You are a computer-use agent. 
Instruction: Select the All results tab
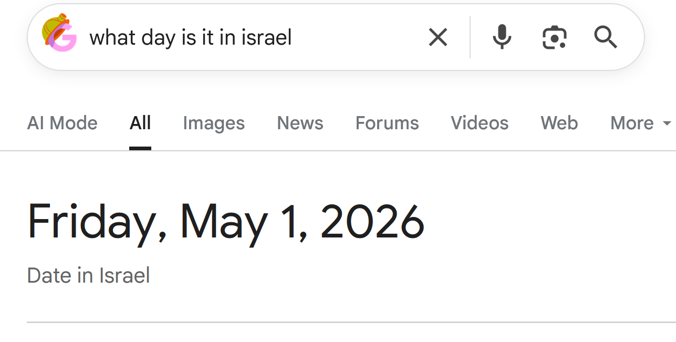tap(140, 123)
